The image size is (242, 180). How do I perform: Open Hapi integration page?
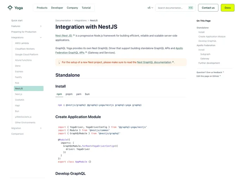[18, 105]
